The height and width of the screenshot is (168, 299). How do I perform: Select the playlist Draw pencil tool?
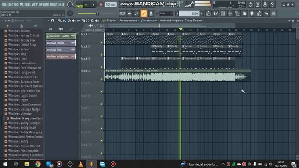[60, 21]
